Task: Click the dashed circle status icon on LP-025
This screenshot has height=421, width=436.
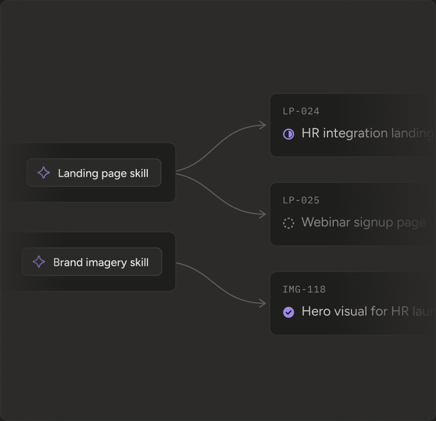Action: coord(288,223)
